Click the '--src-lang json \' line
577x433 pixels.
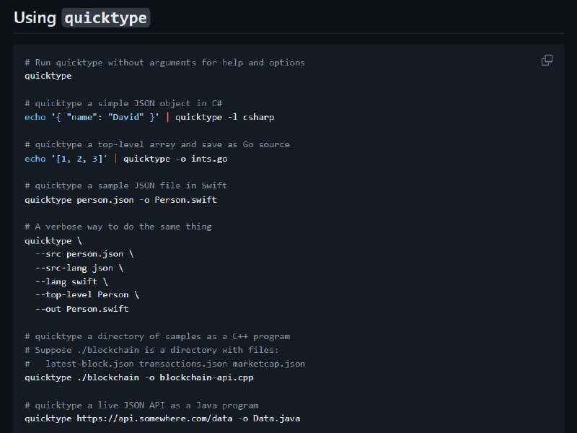(x=79, y=268)
